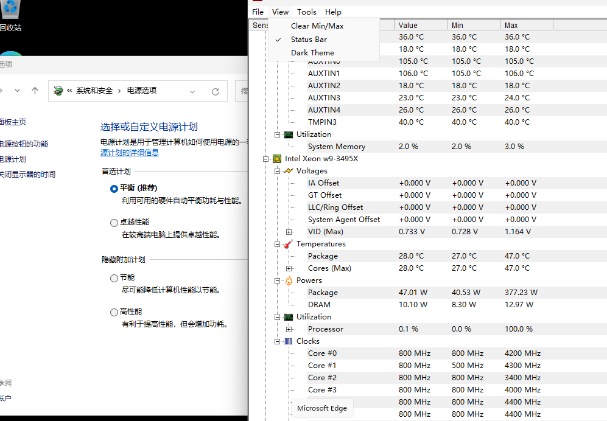The height and width of the screenshot is (421, 607).
Task: Click the Powers flame icon
Action: tap(289, 280)
